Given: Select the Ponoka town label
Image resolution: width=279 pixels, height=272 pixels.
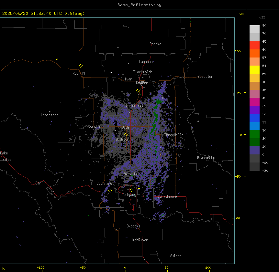Looking at the screenshot, I should click(x=155, y=44).
